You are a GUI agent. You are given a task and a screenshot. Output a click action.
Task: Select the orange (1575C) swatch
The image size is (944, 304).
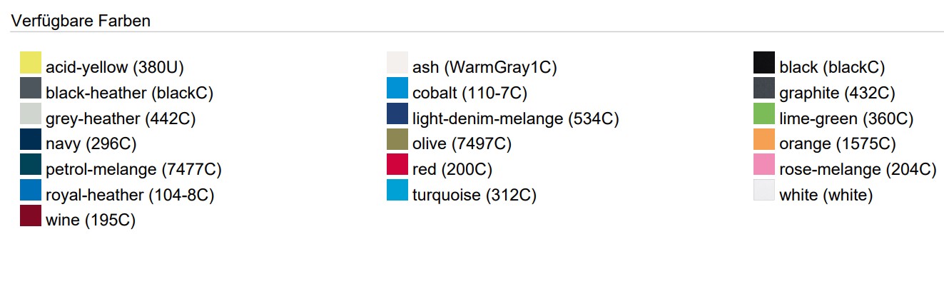click(x=764, y=139)
